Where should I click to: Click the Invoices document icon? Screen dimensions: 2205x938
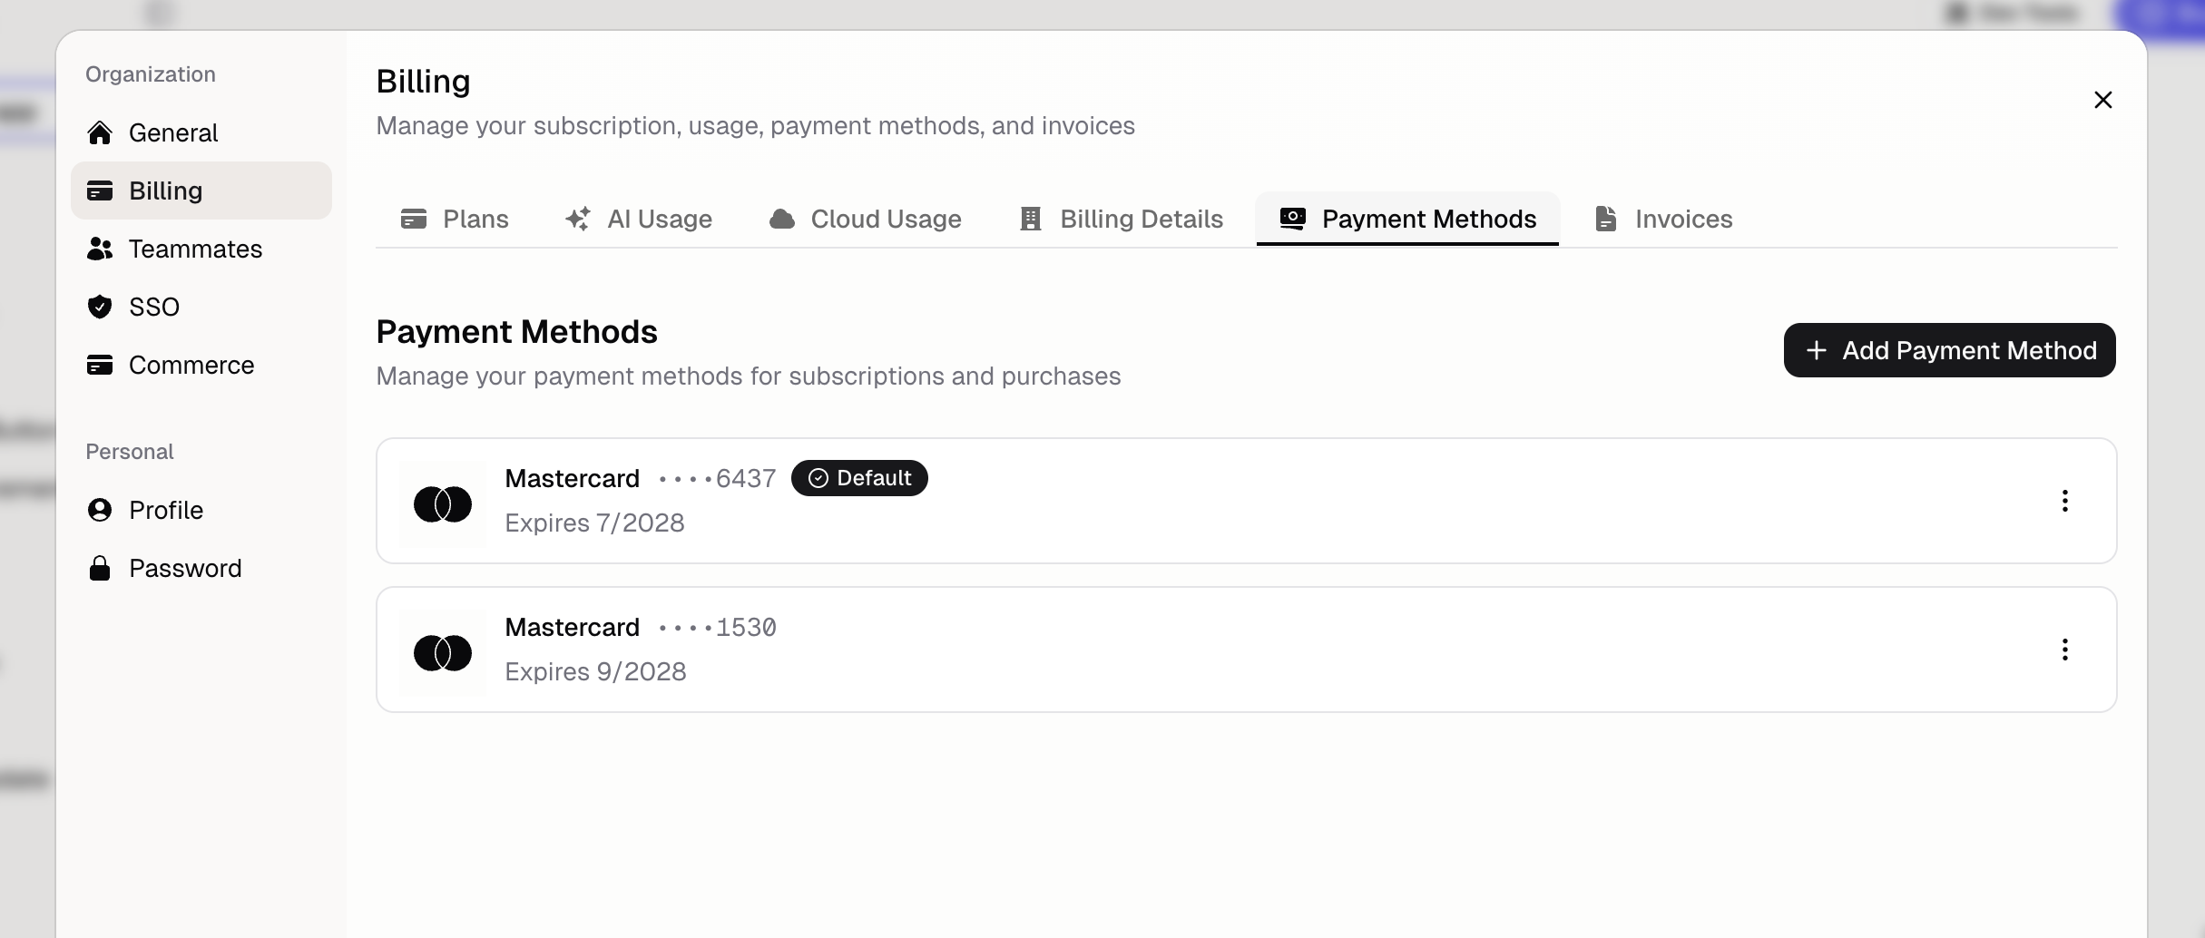(x=1606, y=219)
